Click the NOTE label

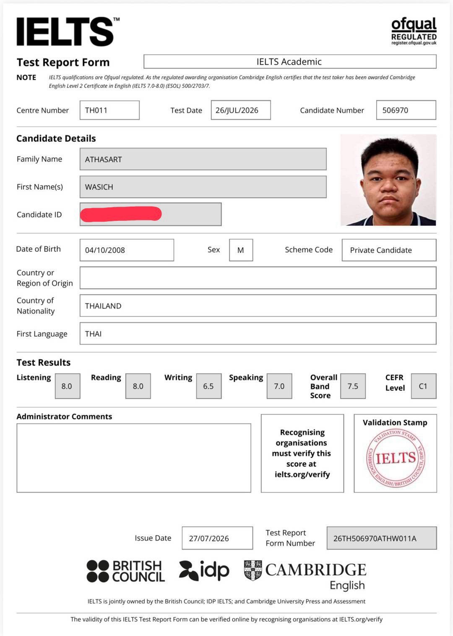(26, 77)
